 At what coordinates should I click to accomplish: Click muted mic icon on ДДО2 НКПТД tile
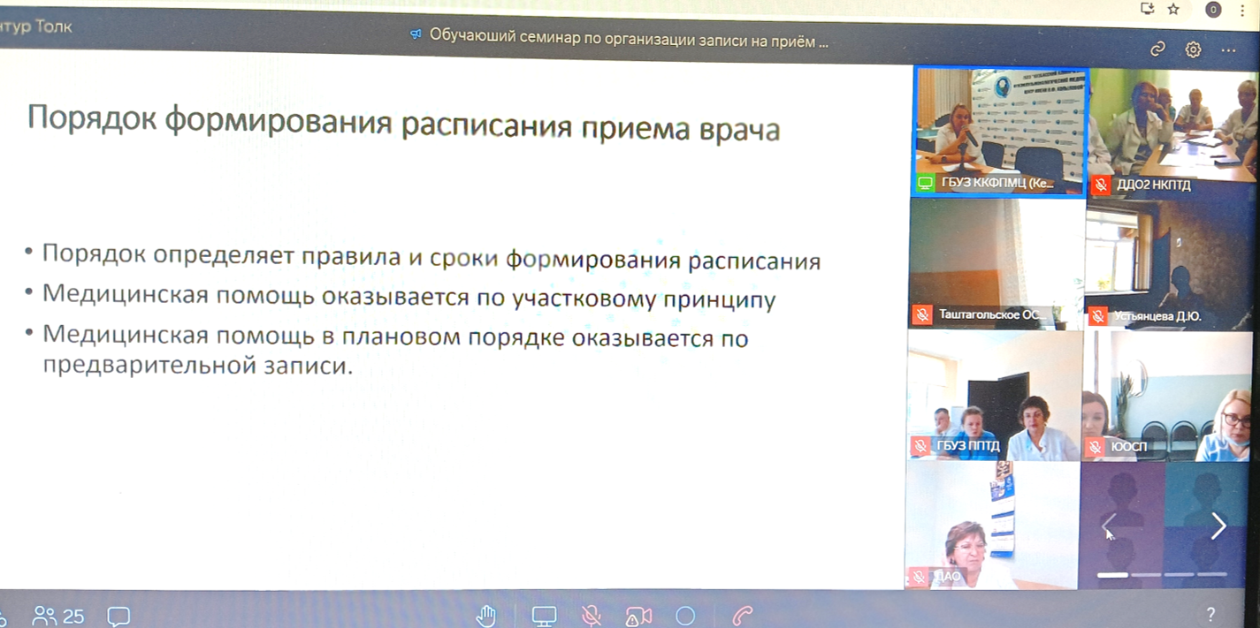[1101, 185]
